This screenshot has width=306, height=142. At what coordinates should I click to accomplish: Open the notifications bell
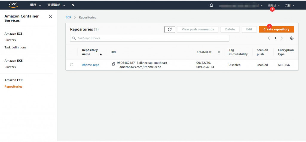click(211, 5)
